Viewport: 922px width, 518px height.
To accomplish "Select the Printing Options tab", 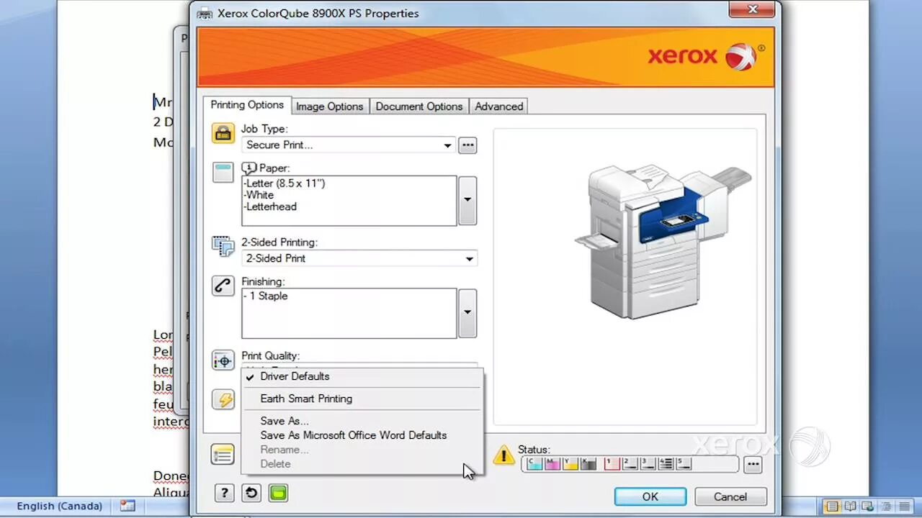I will coord(247,105).
